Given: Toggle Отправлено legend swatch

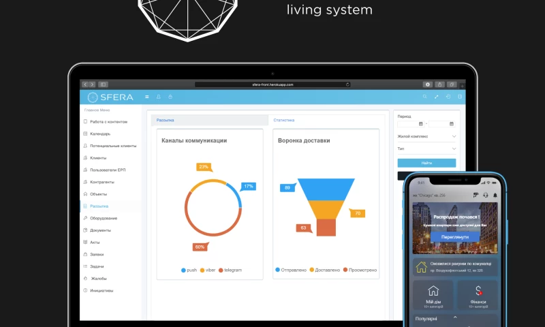Looking at the screenshot, I should [x=278, y=270].
